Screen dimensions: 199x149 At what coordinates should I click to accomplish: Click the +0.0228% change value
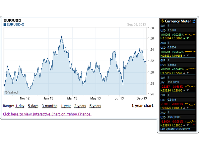[x=178, y=35]
